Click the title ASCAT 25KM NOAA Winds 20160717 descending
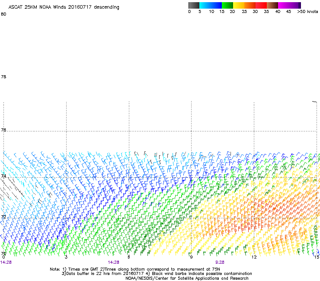Viewport: 320px width, 281px height. pos(64,7)
